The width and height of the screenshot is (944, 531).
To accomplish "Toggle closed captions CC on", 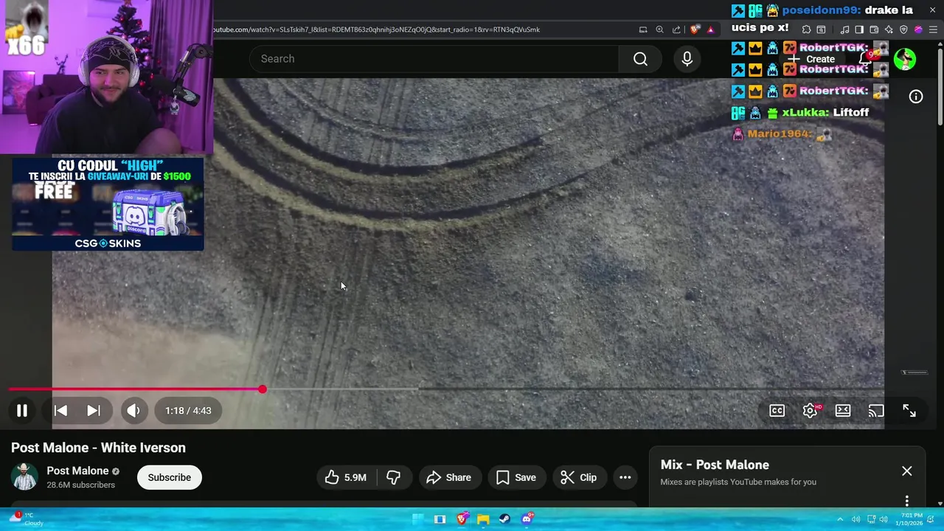I will (x=777, y=411).
